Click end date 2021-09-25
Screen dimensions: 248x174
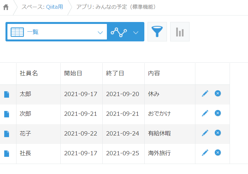pyautogui.click(x=123, y=153)
